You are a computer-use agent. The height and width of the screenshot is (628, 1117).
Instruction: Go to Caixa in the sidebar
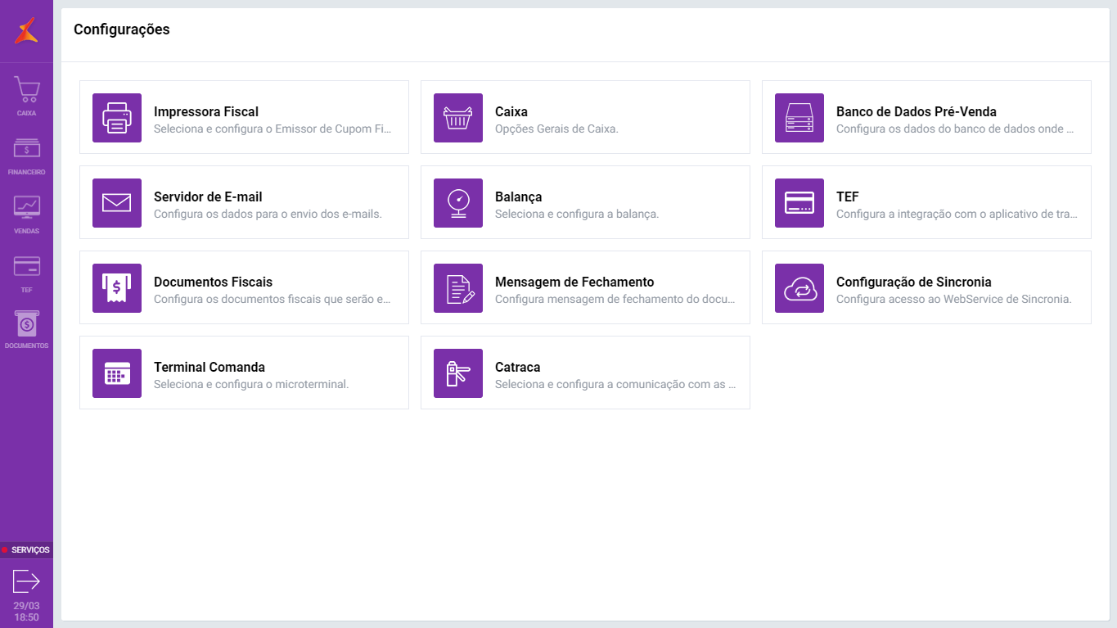tap(26, 96)
